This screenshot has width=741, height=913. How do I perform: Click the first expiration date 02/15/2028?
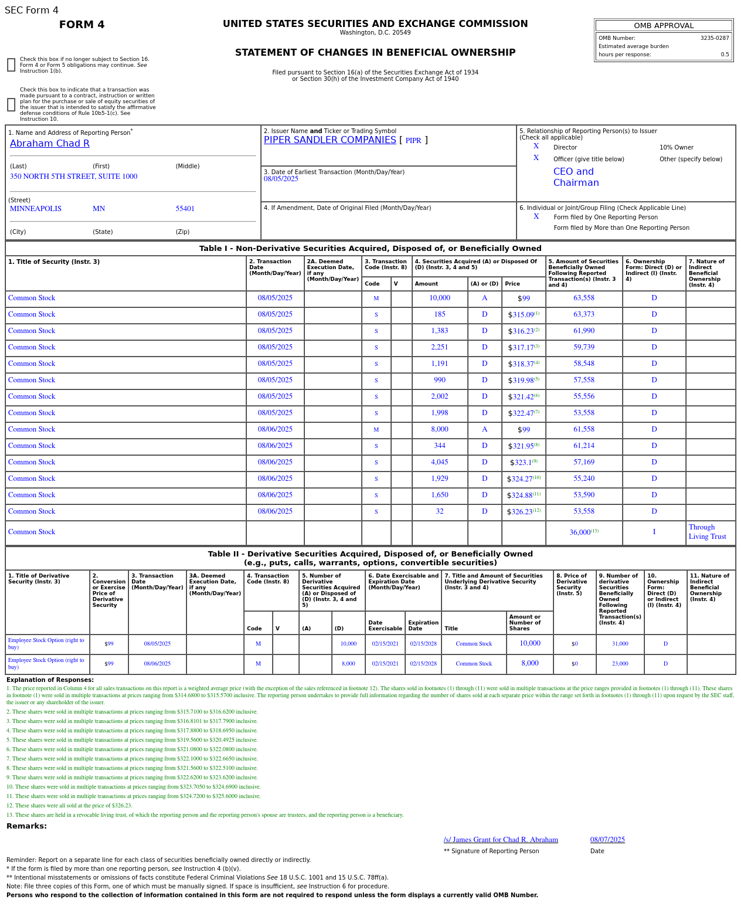coord(423,644)
